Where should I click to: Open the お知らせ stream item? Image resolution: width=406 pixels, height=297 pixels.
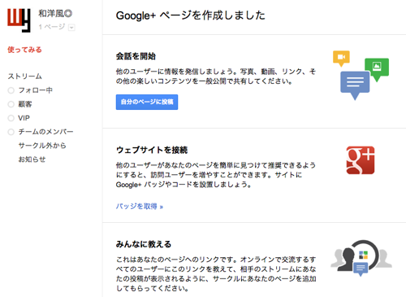tap(32, 159)
